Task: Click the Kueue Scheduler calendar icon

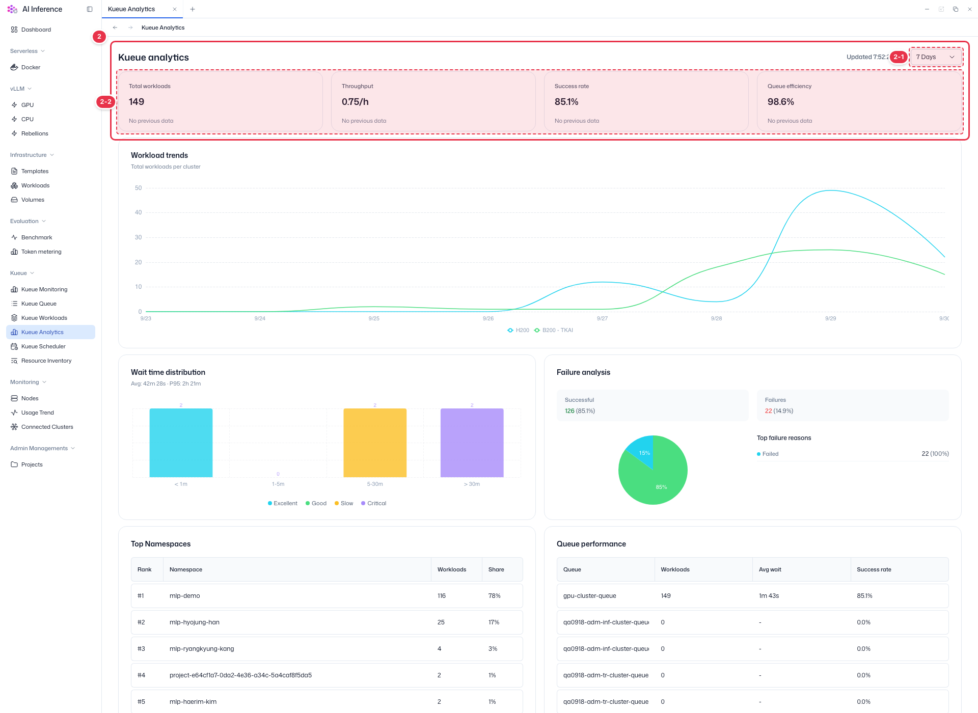Action: tap(14, 346)
